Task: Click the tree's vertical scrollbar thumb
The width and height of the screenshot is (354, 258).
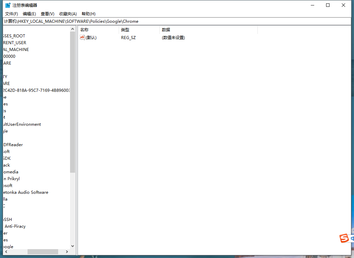Action: coord(72,102)
